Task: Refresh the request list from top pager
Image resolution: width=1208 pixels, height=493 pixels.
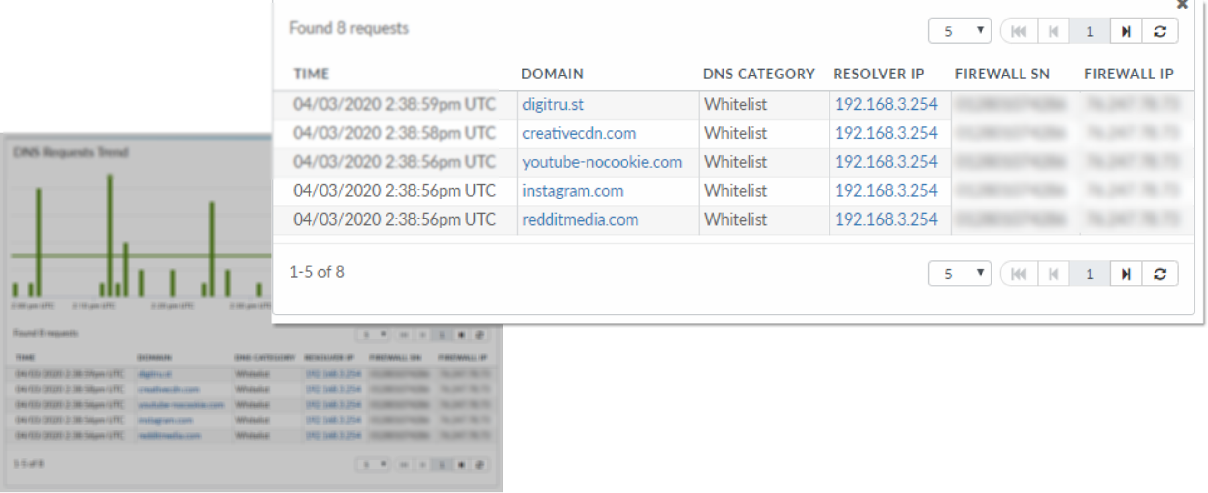Action: click(x=1160, y=31)
